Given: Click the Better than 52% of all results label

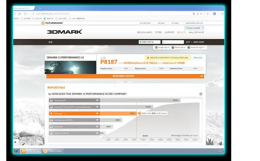Looking at the screenshot, I should [x=154, y=113].
